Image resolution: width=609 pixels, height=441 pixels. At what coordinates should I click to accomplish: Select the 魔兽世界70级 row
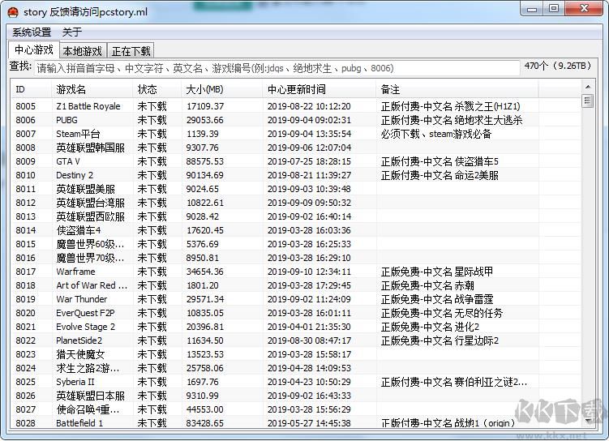coord(295,258)
